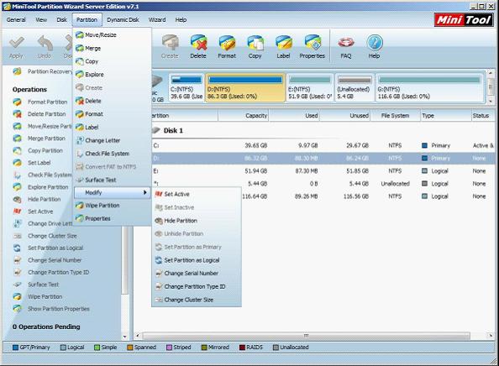Click Show Partition Properties in Operations
This screenshot has height=366, width=499.
coord(59,309)
